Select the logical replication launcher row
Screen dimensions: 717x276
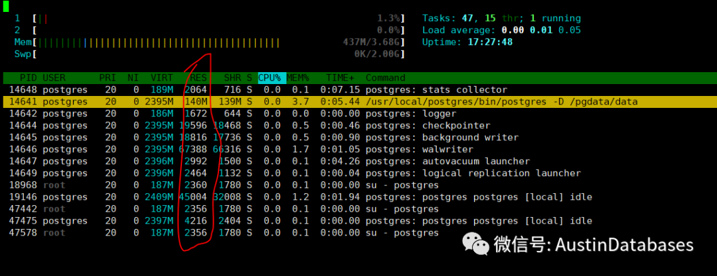pyautogui.click(x=358, y=173)
